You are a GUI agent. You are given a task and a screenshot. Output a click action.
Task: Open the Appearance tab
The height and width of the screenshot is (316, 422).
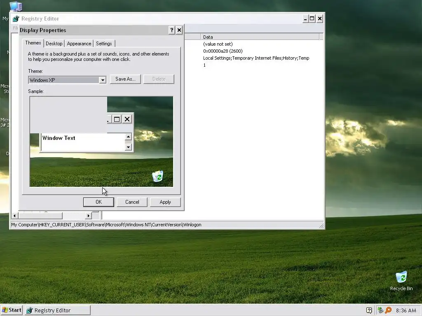79,44
